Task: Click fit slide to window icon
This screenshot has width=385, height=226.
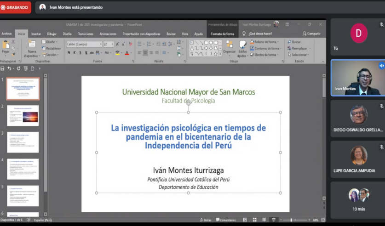Action: (323, 220)
